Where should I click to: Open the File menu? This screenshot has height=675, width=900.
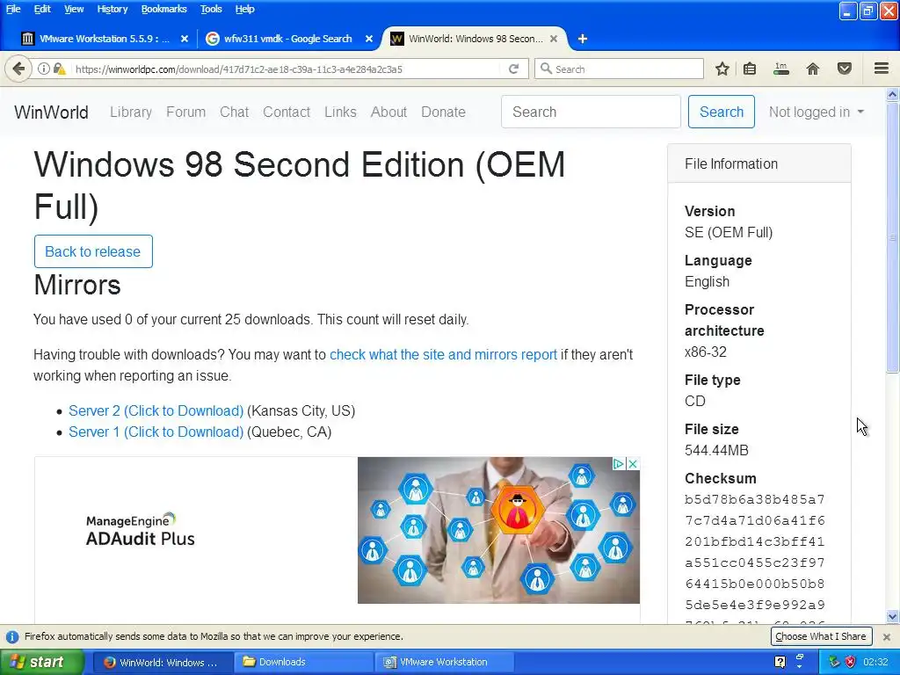coord(13,9)
